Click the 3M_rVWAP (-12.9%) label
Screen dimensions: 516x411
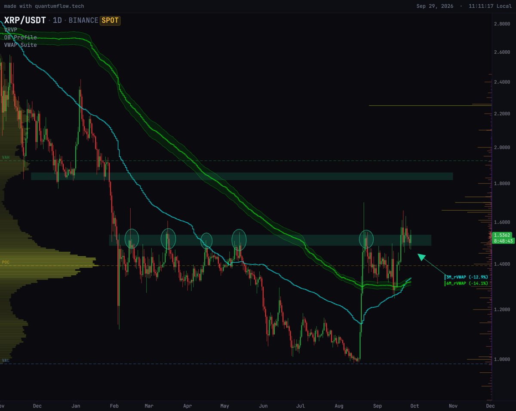click(467, 277)
